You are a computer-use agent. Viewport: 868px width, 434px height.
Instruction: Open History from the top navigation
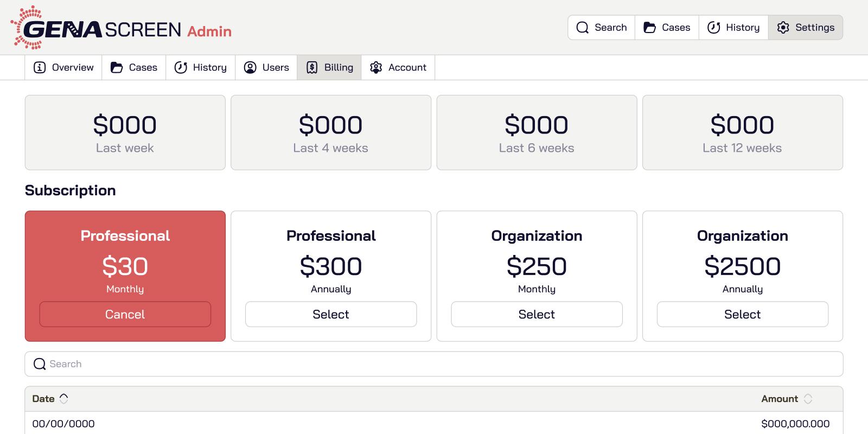(733, 28)
